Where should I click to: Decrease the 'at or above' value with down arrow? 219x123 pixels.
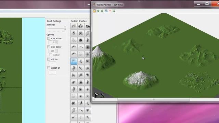56,43
